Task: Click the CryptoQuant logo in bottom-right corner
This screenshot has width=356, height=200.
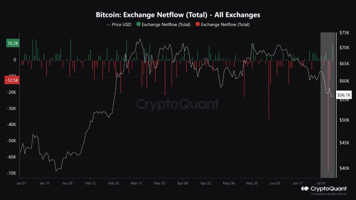Action: [x=324, y=189]
